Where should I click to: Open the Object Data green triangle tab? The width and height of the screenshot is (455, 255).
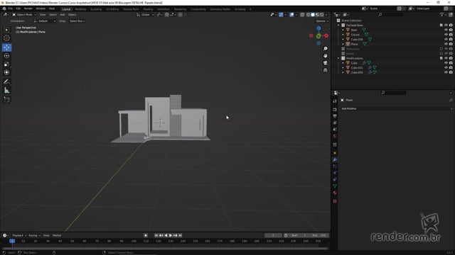(x=335, y=186)
